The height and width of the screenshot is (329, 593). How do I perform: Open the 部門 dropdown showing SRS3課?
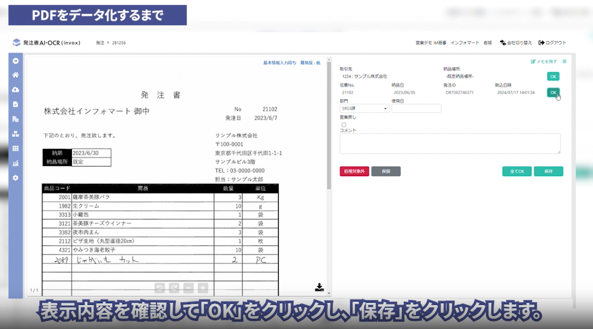(x=364, y=108)
